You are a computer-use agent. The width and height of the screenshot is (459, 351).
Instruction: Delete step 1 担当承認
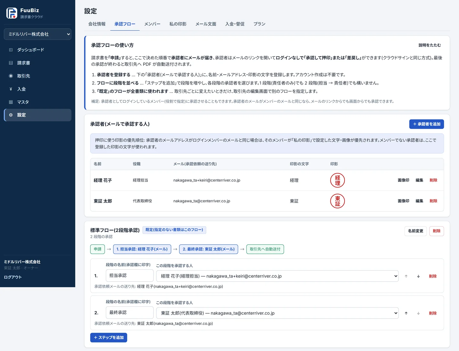point(433,276)
